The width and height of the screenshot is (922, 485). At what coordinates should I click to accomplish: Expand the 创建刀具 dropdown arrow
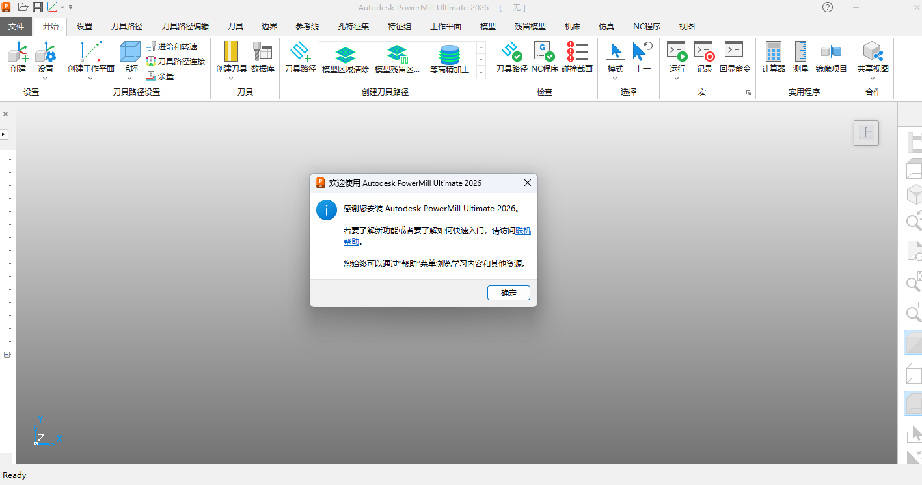(231, 77)
